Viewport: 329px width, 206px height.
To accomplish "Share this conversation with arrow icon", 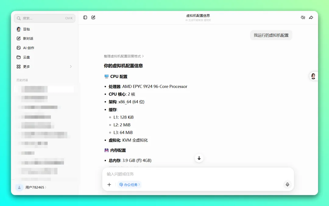I will tap(311, 17).
